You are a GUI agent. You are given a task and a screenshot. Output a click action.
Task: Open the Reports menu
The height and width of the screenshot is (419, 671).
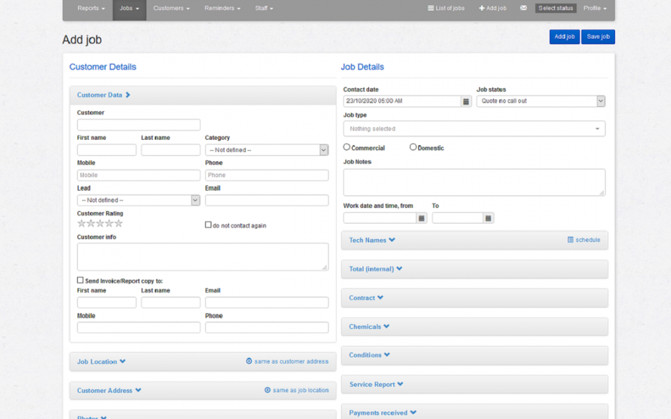[91, 8]
